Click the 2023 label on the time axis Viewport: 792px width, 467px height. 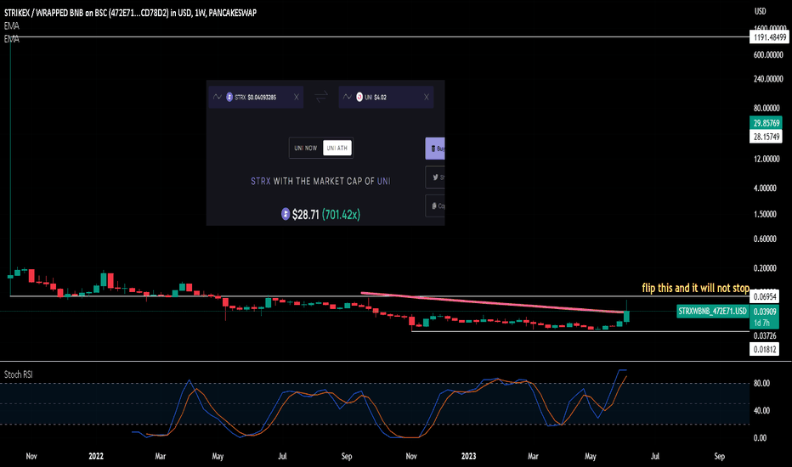coord(469,456)
